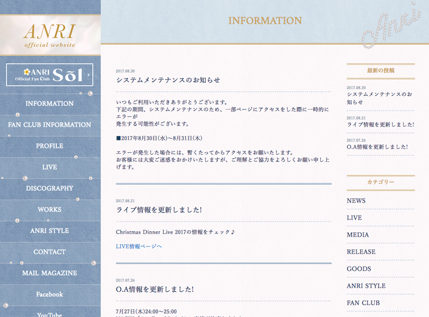429x317 pixels.
Task: Select LIVE in the left sidebar
Action: pyautogui.click(x=49, y=167)
